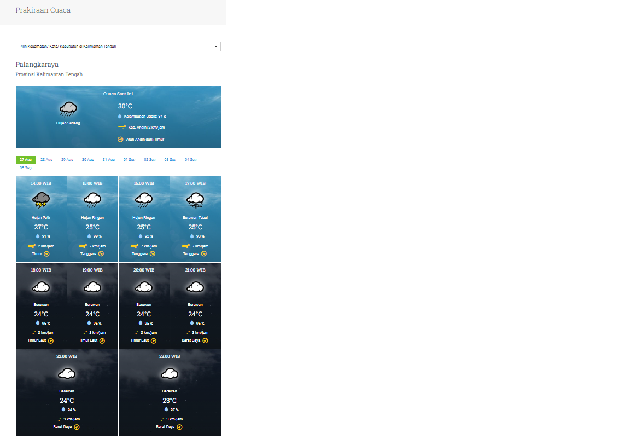This screenshot has width=630, height=439.
Task: Open the 31 Agu forecast tab
Action: (x=109, y=160)
